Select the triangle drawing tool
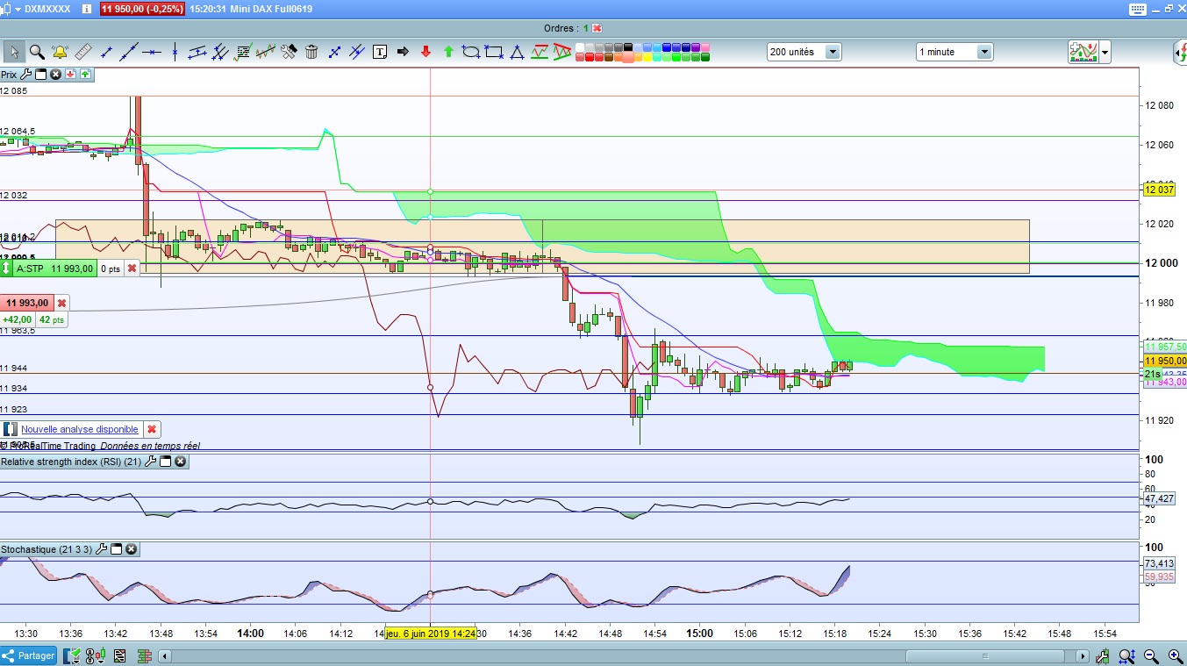The height and width of the screenshot is (666, 1187). pyautogui.click(x=517, y=52)
